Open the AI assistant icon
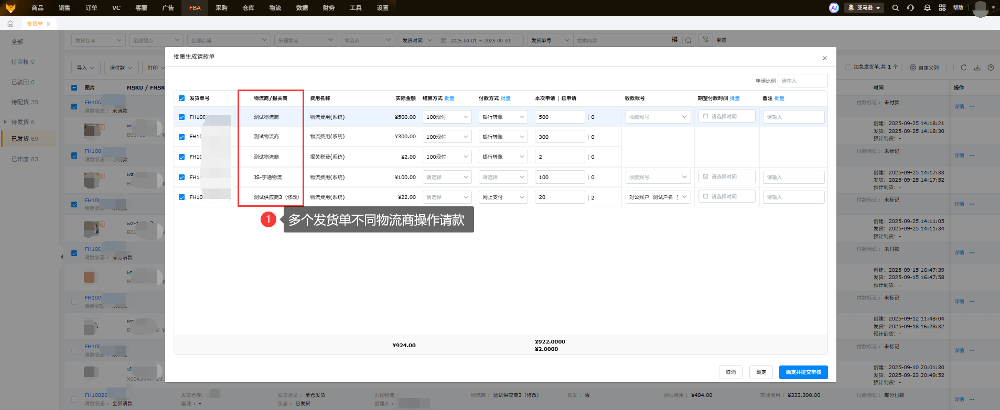 834,8
